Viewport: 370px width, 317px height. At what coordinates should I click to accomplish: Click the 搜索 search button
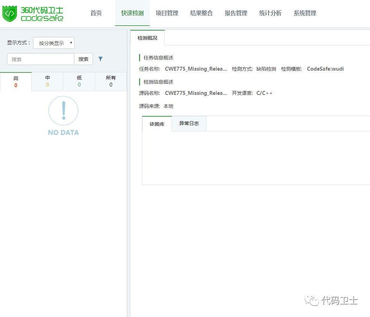(83, 59)
